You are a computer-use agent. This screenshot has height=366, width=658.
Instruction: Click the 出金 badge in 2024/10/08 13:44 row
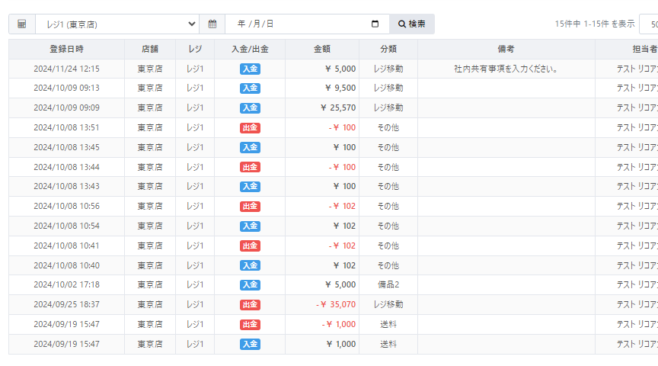click(250, 167)
